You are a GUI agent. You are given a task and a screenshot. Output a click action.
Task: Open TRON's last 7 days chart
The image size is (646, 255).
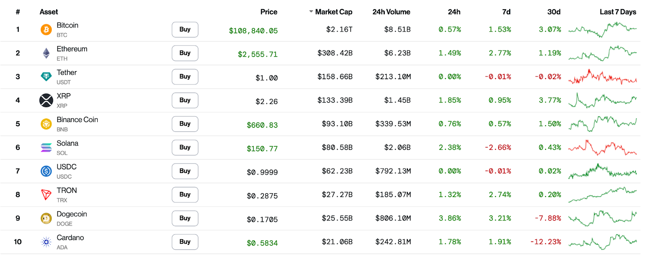pos(602,194)
